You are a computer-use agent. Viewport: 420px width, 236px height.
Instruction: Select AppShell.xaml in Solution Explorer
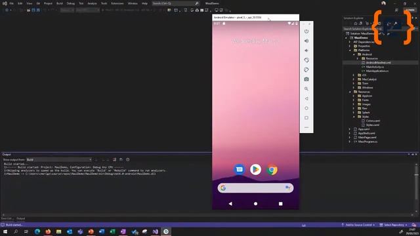366,133
